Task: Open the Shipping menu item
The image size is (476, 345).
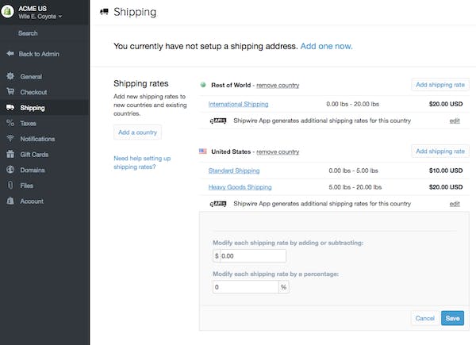Action: [33, 108]
